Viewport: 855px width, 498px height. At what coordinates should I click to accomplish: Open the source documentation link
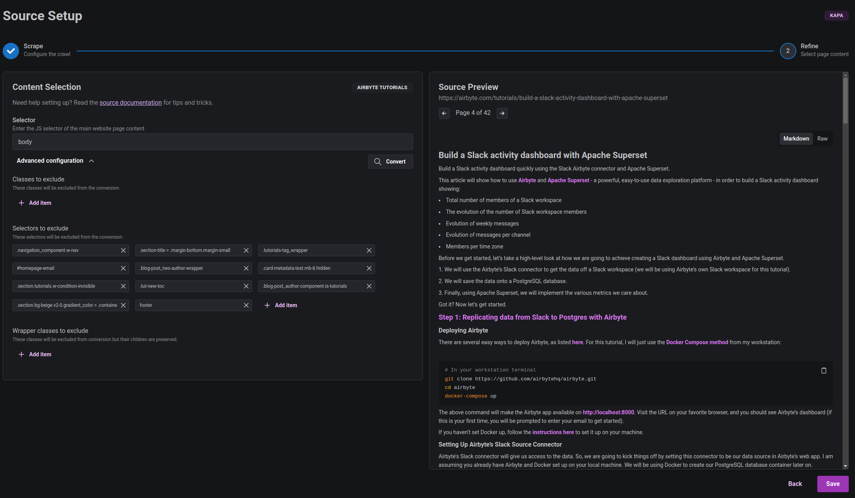(131, 102)
